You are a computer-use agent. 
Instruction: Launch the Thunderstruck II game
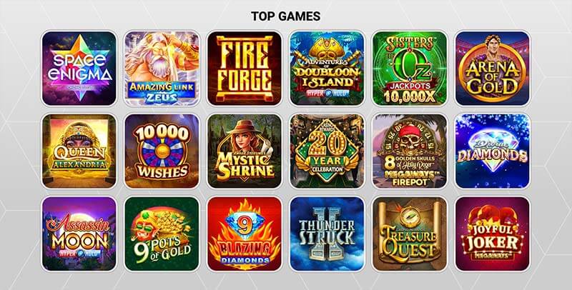pyautogui.click(x=327, y=234)
